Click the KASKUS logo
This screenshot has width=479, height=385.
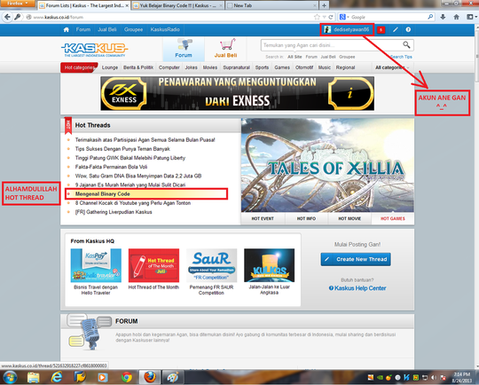[x=94, y=50]
